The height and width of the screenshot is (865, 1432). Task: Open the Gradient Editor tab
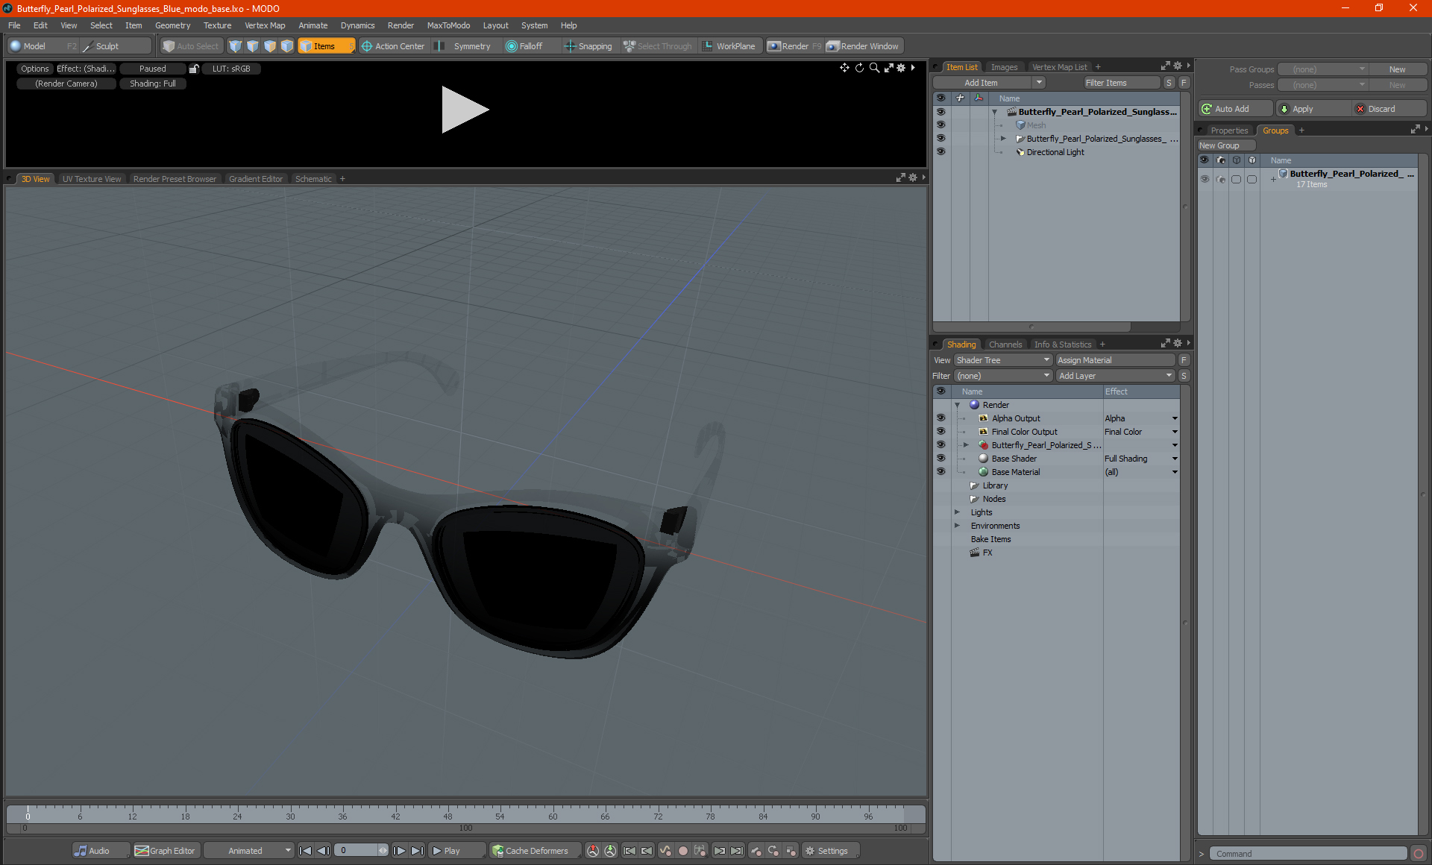(x=256, y=179)
